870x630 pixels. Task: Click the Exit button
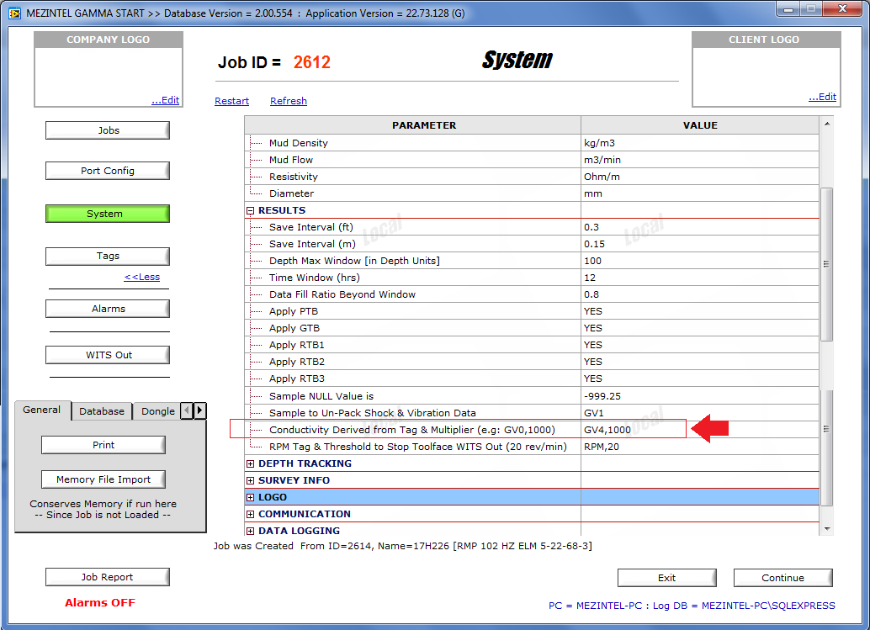pos(667,577)
